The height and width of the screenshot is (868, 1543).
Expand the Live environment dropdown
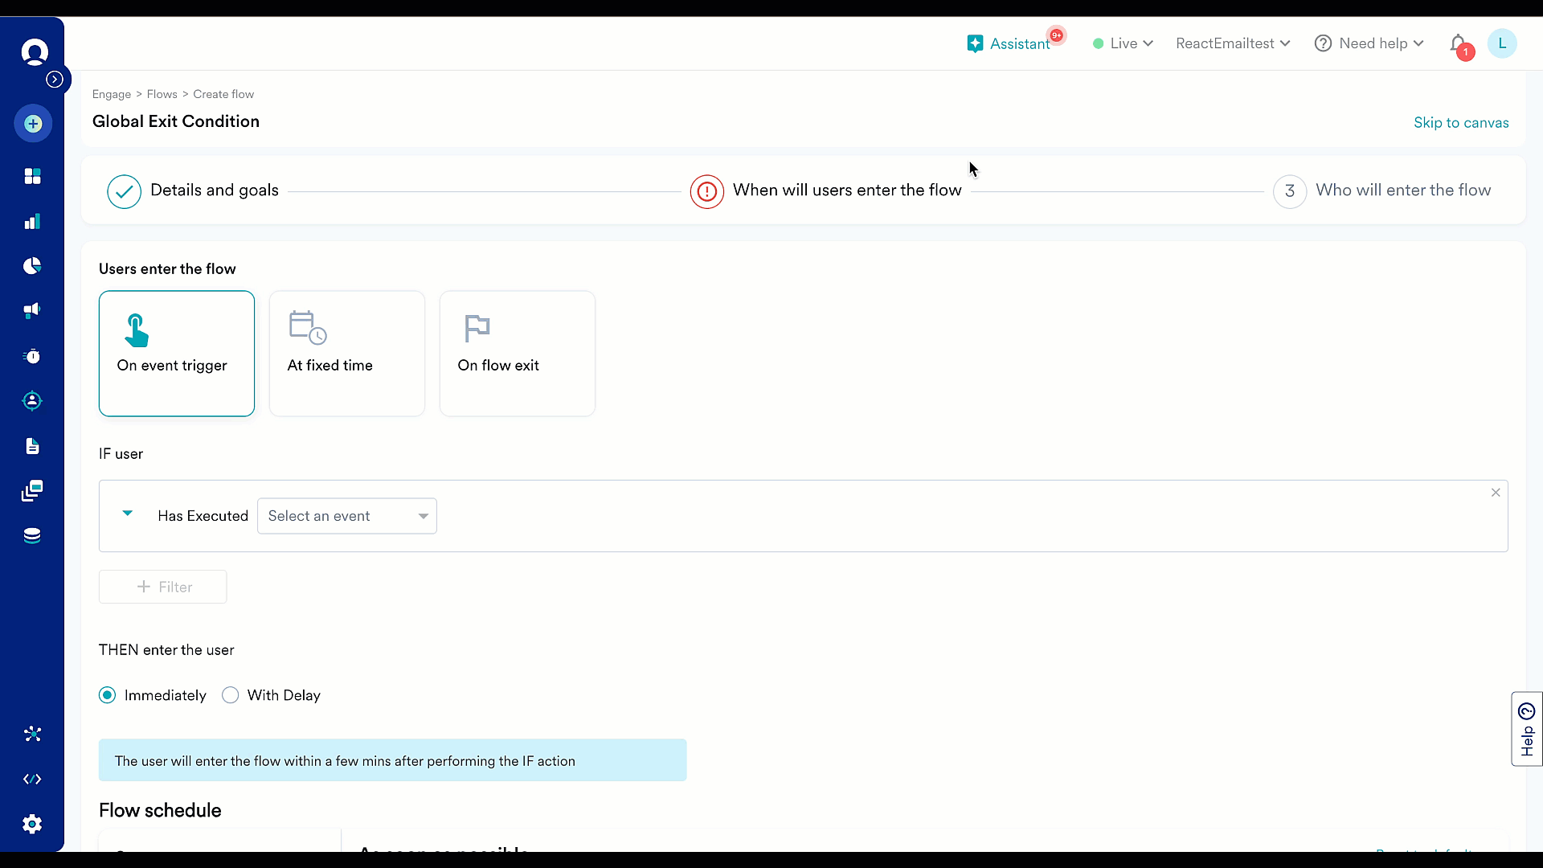(x=1123, y=43)
